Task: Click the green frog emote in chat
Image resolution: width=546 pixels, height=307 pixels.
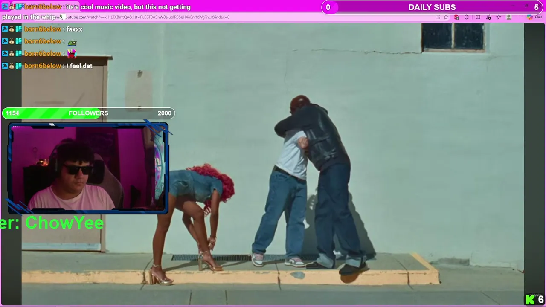Action: pos(72,42)
